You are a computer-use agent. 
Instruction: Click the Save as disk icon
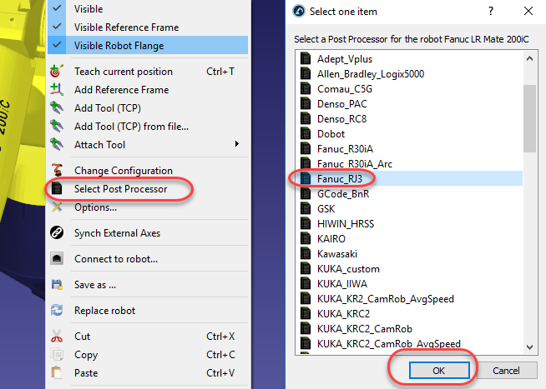pos(57,285)
